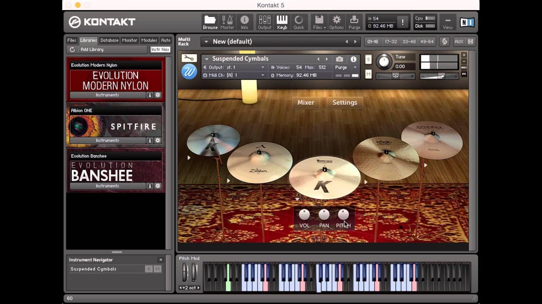Open the Modules tab
Screen dimensions: 542x304
(x=149, y=41)
